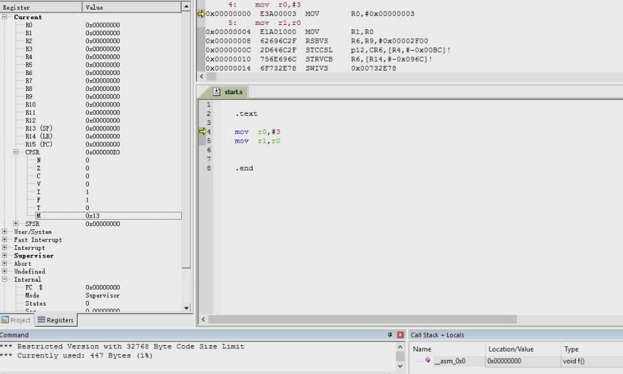Collapse the CPSR register node
Image resolution: width=623 pixels, height=374 pixels.
coord(17,152)
